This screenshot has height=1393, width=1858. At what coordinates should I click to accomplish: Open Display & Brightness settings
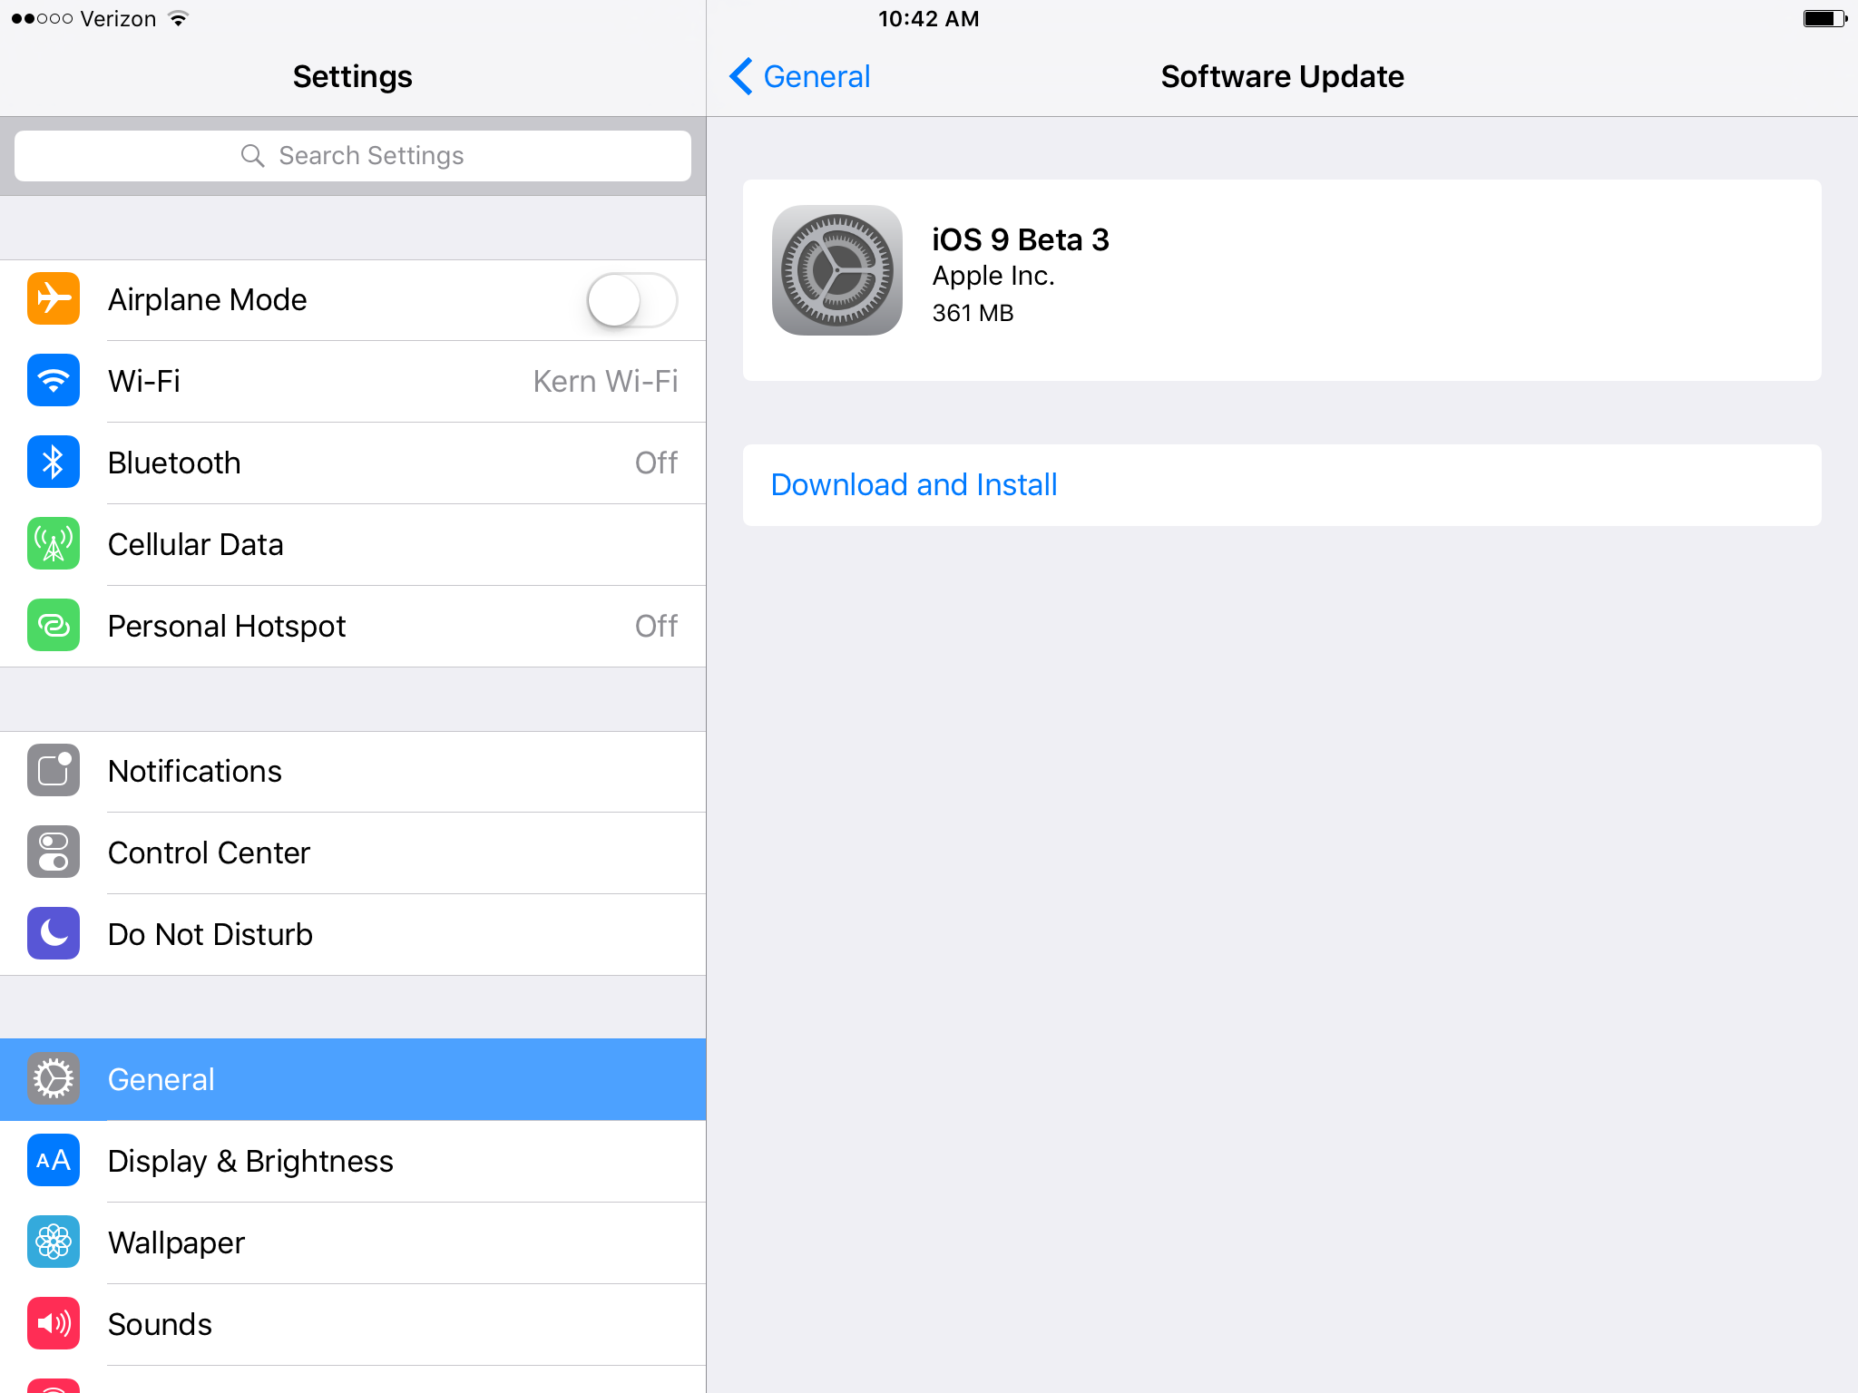[353, 1162]
